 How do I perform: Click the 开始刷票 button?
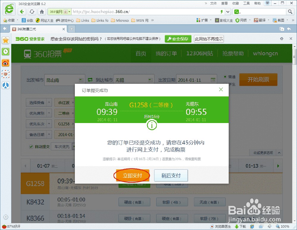[258, 80]
